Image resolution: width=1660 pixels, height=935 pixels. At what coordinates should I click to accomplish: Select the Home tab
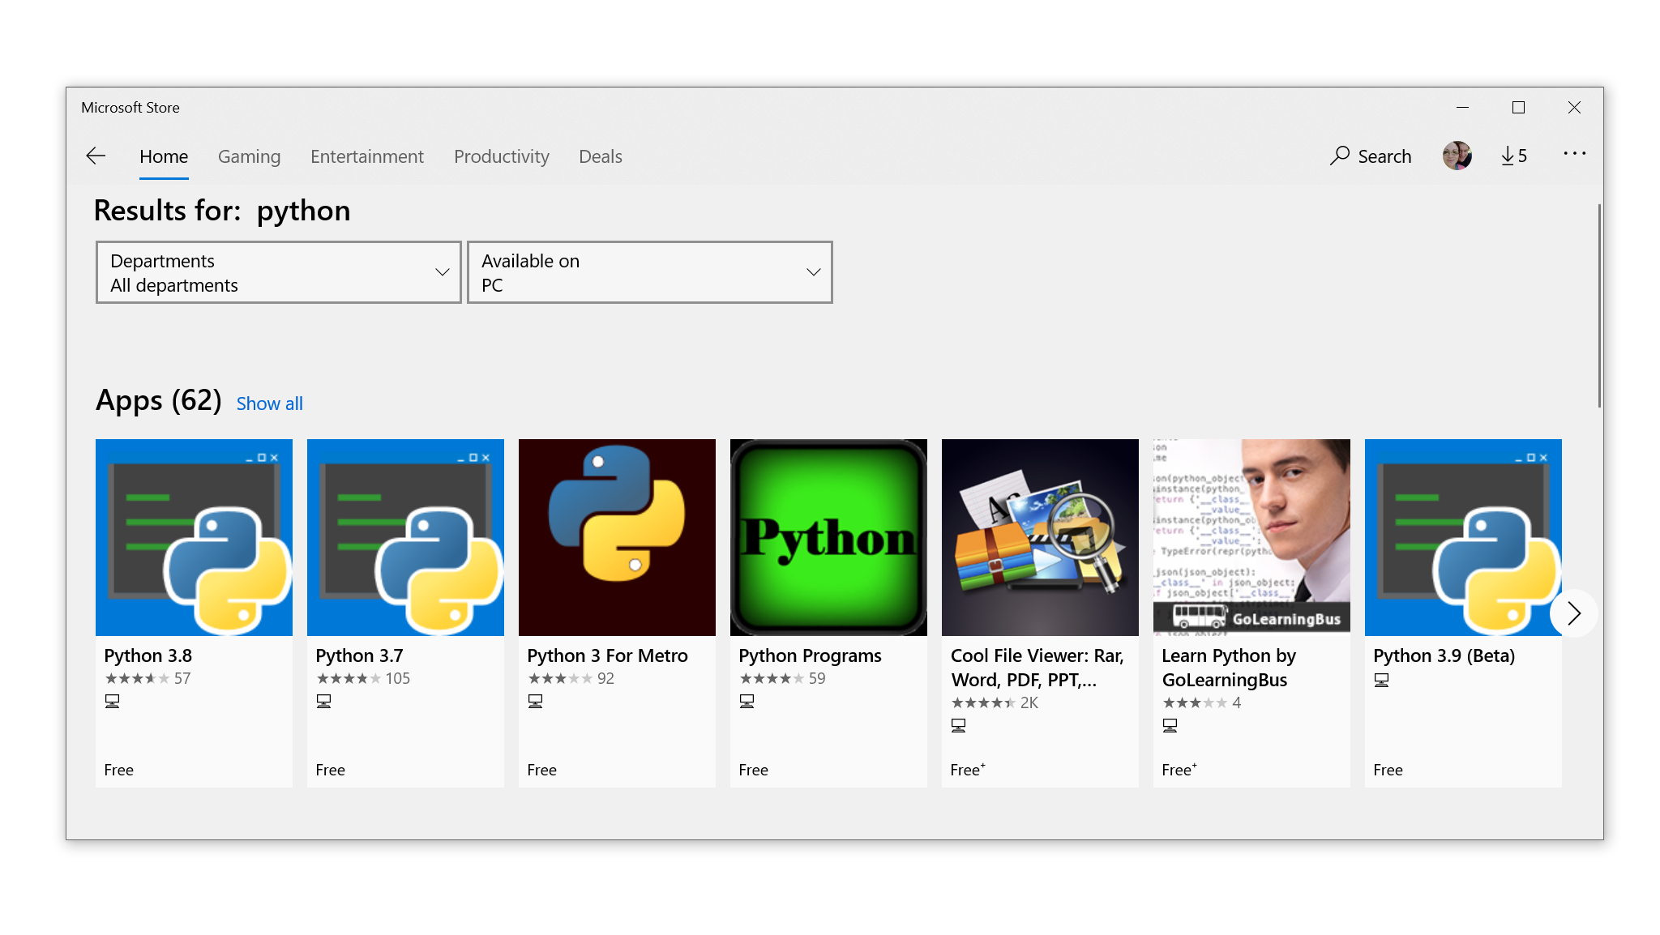point(163,156)
